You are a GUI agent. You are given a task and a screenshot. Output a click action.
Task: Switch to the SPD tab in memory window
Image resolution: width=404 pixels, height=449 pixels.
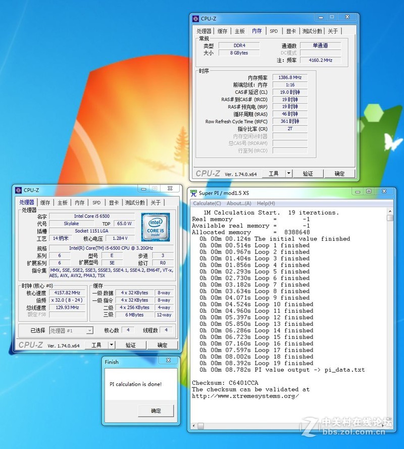[x=274, y=31]
